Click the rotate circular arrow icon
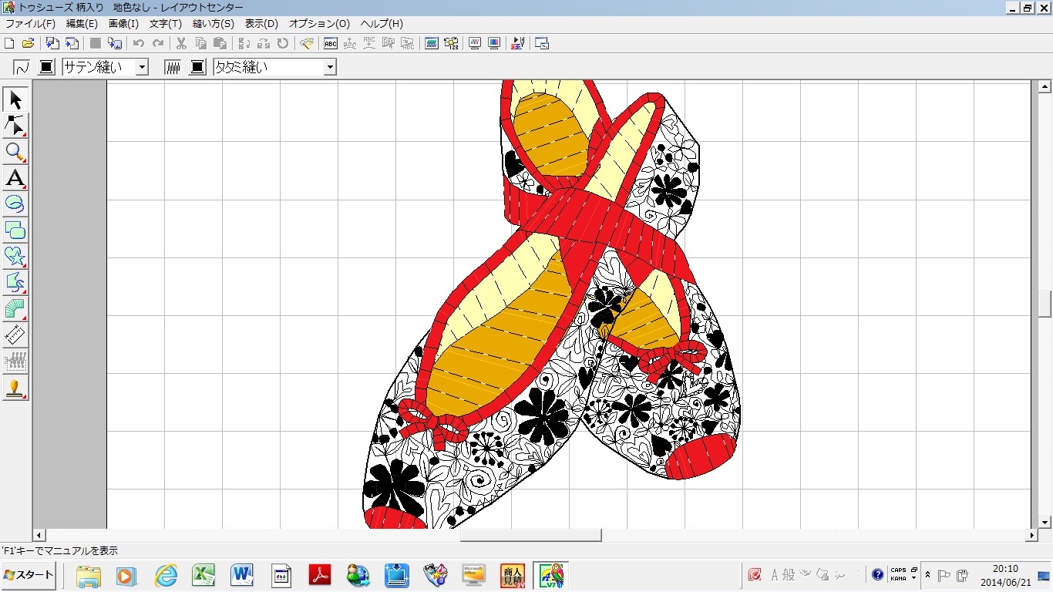Viewport: 1053px width, 592px height. pos(283,44)
